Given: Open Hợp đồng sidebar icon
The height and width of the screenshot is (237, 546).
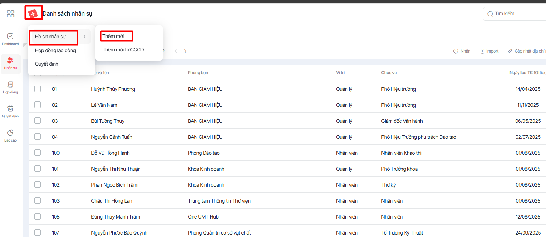Looking at the screenshot, I should (11, 88).
